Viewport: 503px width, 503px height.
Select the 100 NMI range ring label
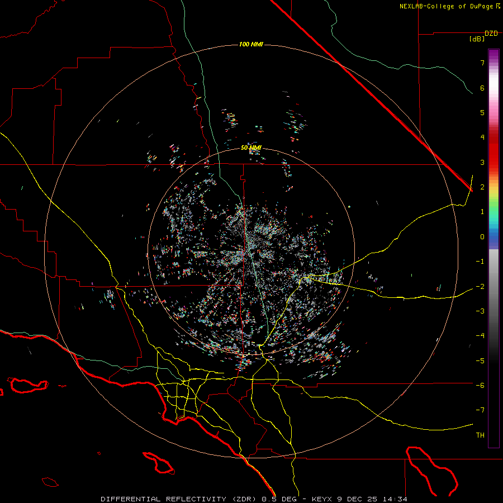coord(251,44)
